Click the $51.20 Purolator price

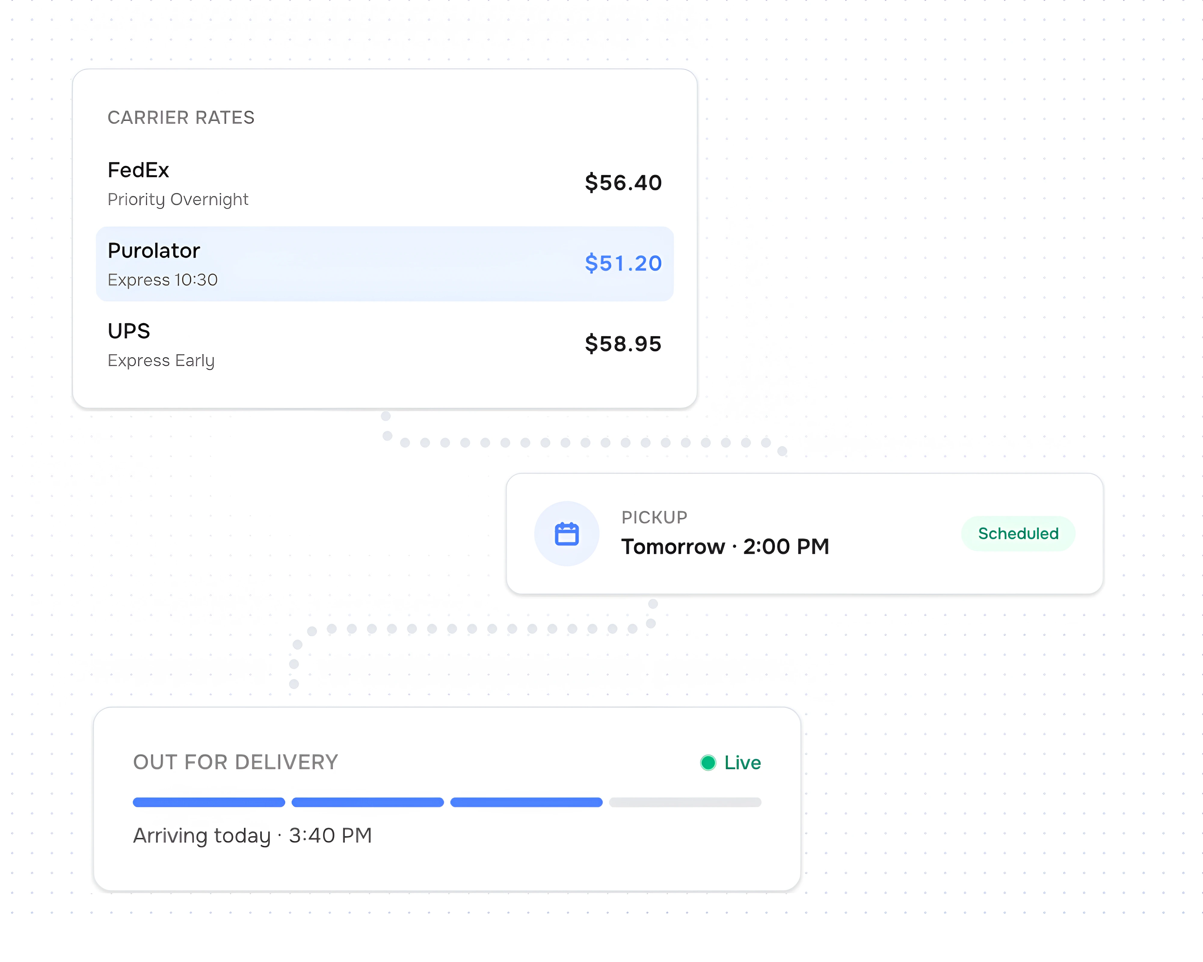623,263
